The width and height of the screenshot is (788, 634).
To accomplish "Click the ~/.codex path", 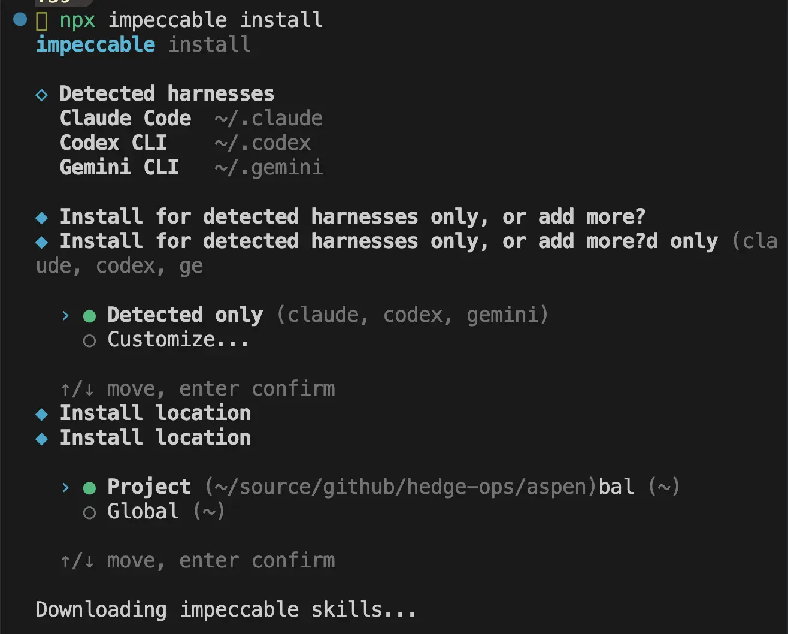I will click(x=263, y=143).
